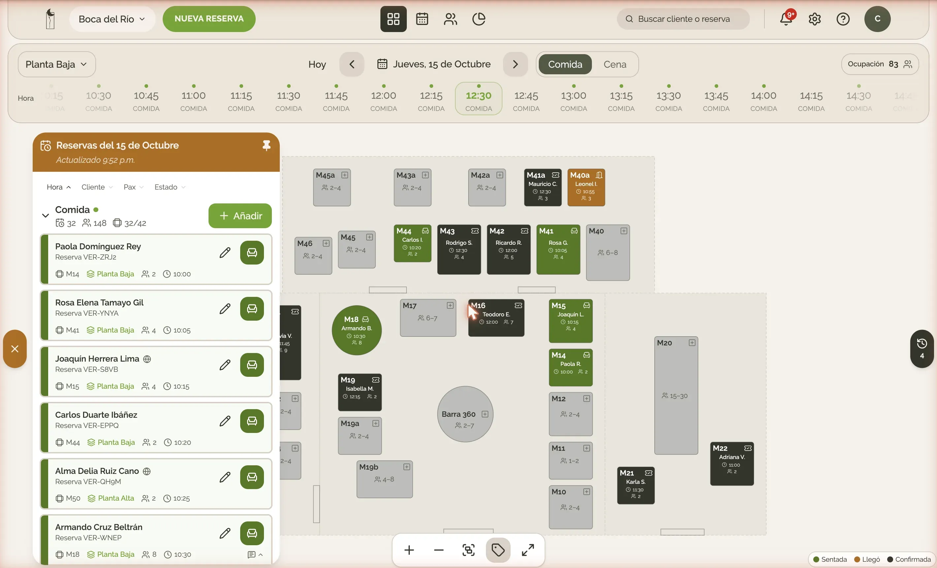937x568 pixels.
Task: Open settings gear
Action: pyautogui.click(x=815, y=19)
